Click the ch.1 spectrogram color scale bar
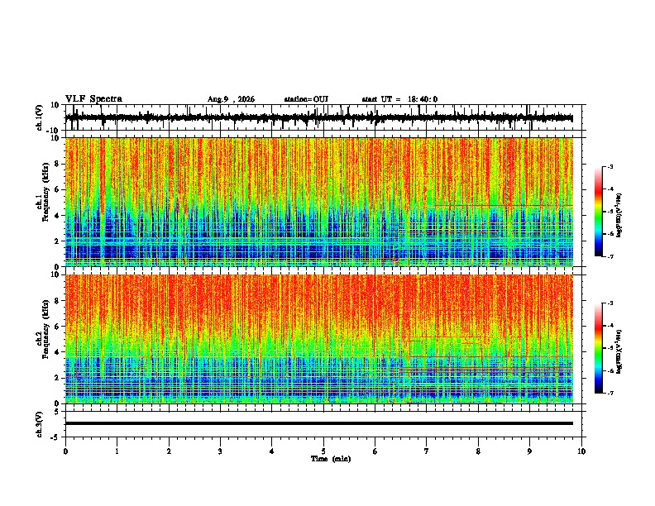Image resolution: width=655 pixels, height=506 pixels. (x=598, y=212)
